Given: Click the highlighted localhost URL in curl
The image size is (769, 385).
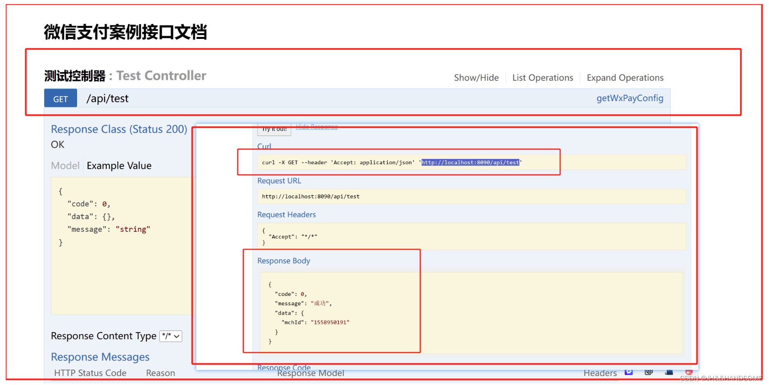Looking at the screenshot, I should pyautogui.click(x=471, y=163).
